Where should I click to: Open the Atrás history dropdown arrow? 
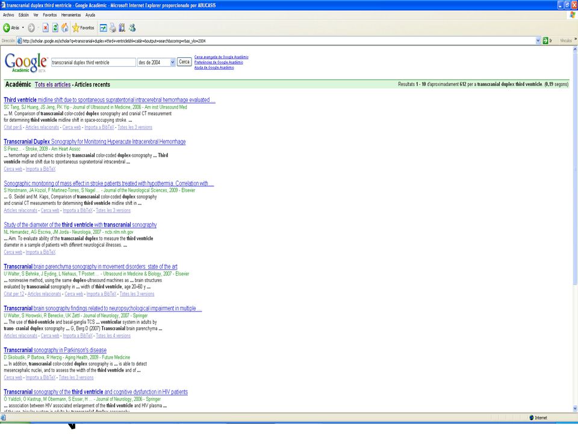click(23, 28)
